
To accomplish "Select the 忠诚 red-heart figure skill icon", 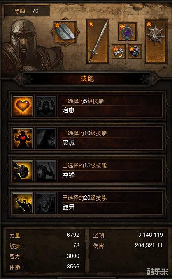I will pos(23,138).
